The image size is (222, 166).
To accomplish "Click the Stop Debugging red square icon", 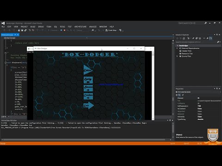I will [64, 30].
